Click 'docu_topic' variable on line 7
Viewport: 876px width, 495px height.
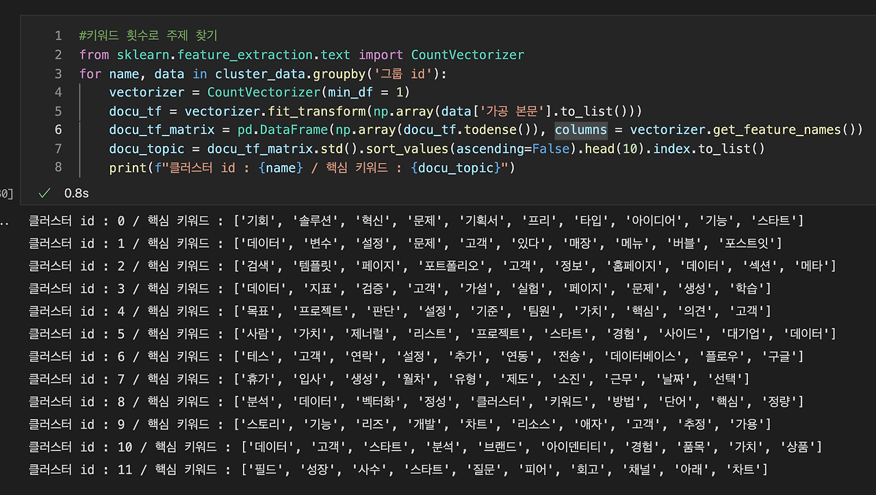[146, 149]
